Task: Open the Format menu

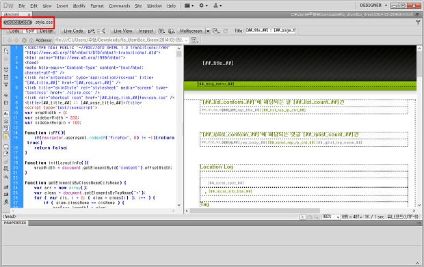Action: (97, 5)
